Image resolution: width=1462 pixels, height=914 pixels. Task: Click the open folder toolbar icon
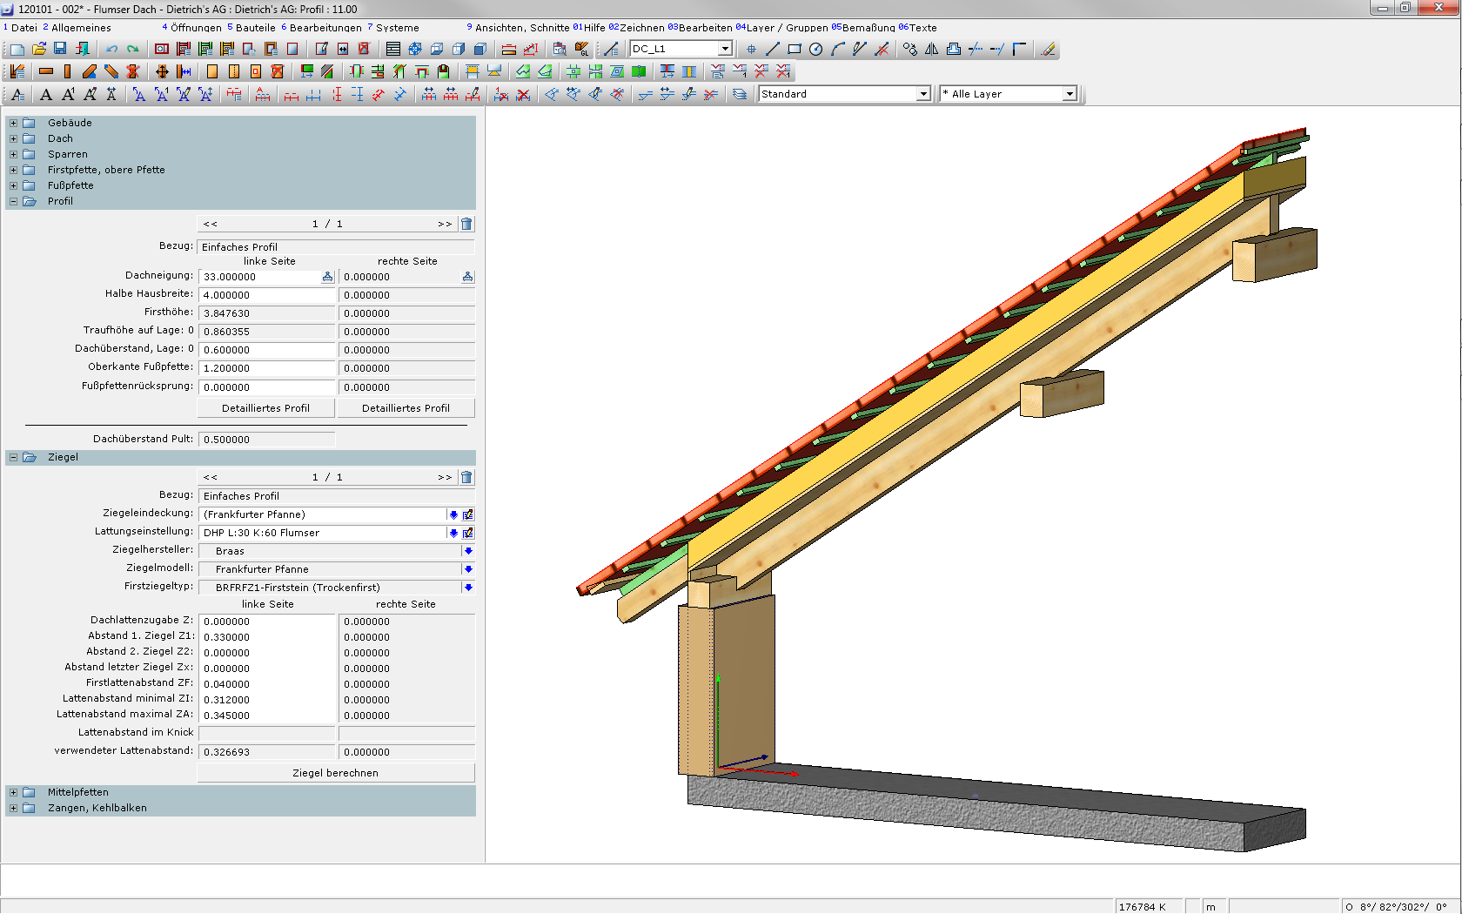point(38,49)
